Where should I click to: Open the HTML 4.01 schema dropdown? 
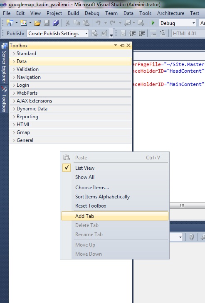click(x=188, y=34)
